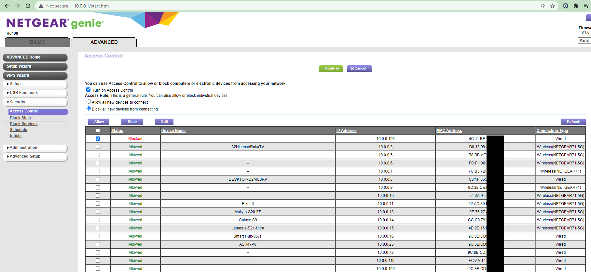
Task: Bookmark this page with star icon
Action: click(x=553, y=6)
